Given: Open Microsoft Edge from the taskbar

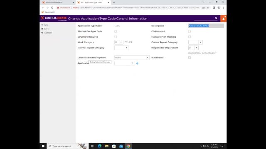Looking at the screenshot, I should point(100,146).
